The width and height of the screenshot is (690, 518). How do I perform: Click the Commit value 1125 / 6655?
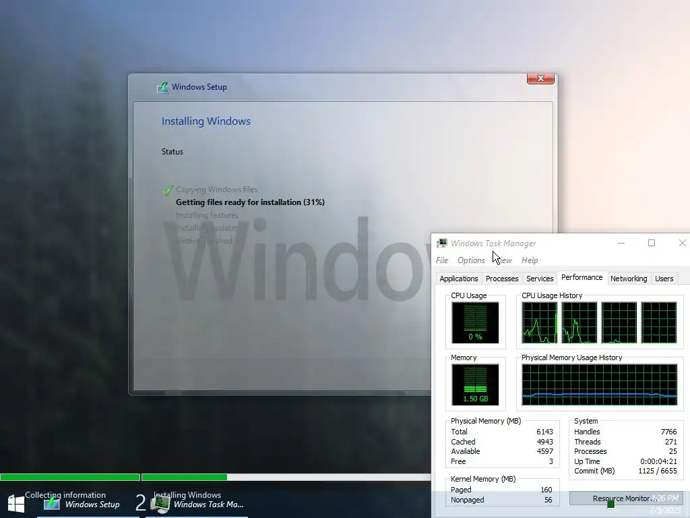(x=658, y=471)
